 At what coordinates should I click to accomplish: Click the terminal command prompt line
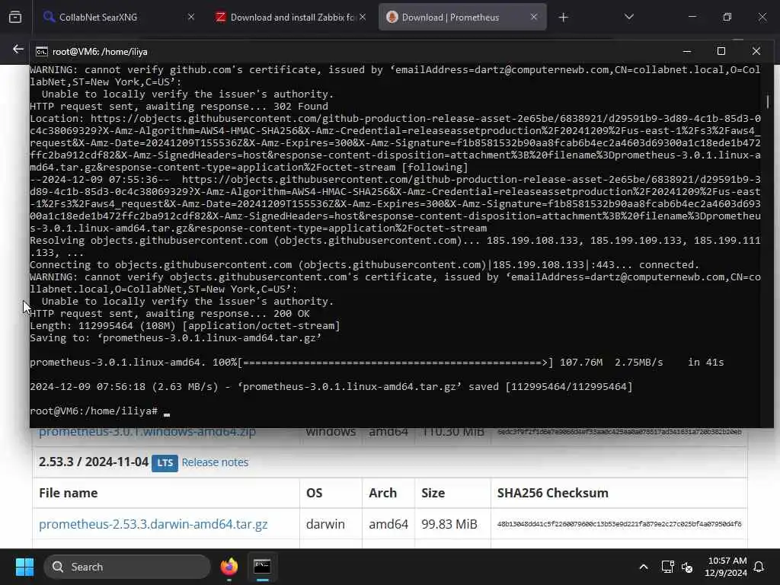point(100,411)
